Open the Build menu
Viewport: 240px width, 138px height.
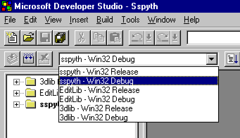pyautogui.click(x=105, y=20)
